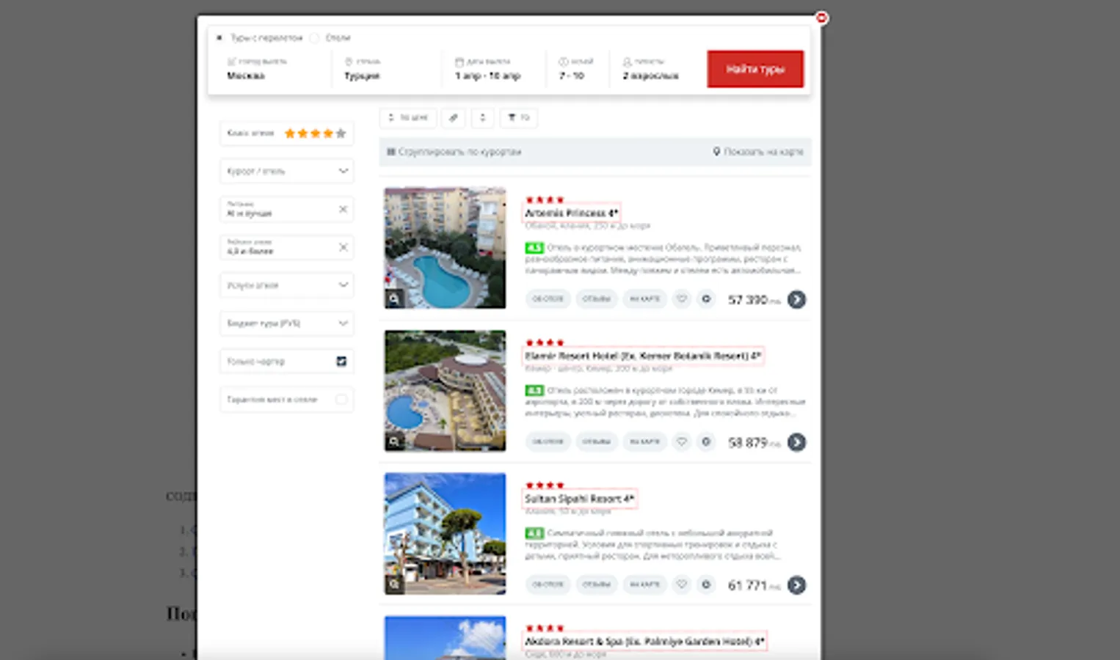This screenshot has width=1120, height=660.
Task: Group results by resorts
Action: coord(454,152)
